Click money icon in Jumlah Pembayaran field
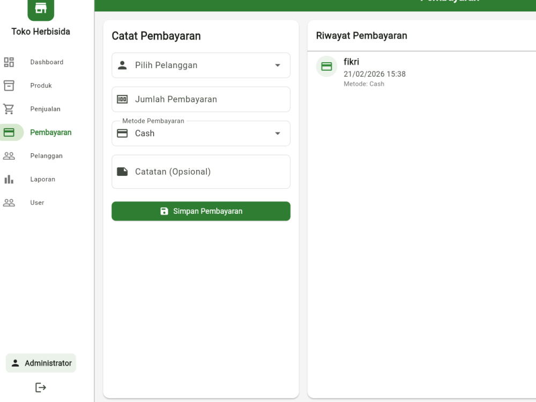 coord(122,100)
